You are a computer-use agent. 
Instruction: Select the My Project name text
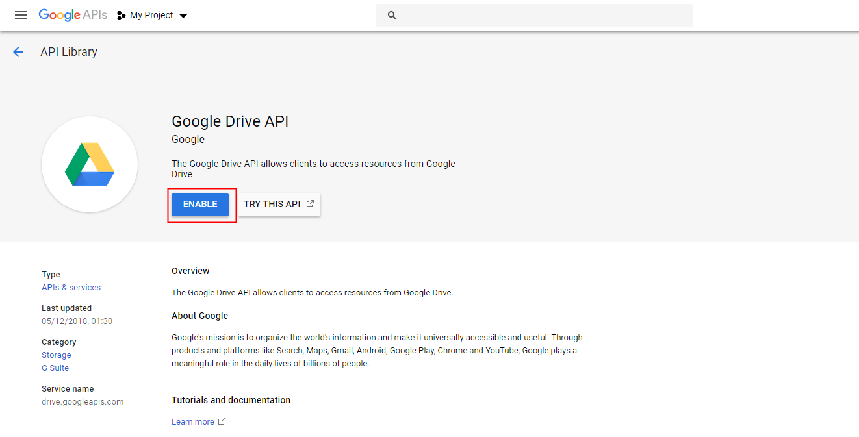(151, 16)
